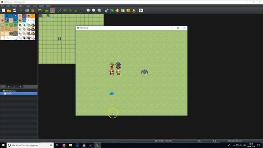Open the Event Searcher icon

pyautogui.click(x=123, y=10)
